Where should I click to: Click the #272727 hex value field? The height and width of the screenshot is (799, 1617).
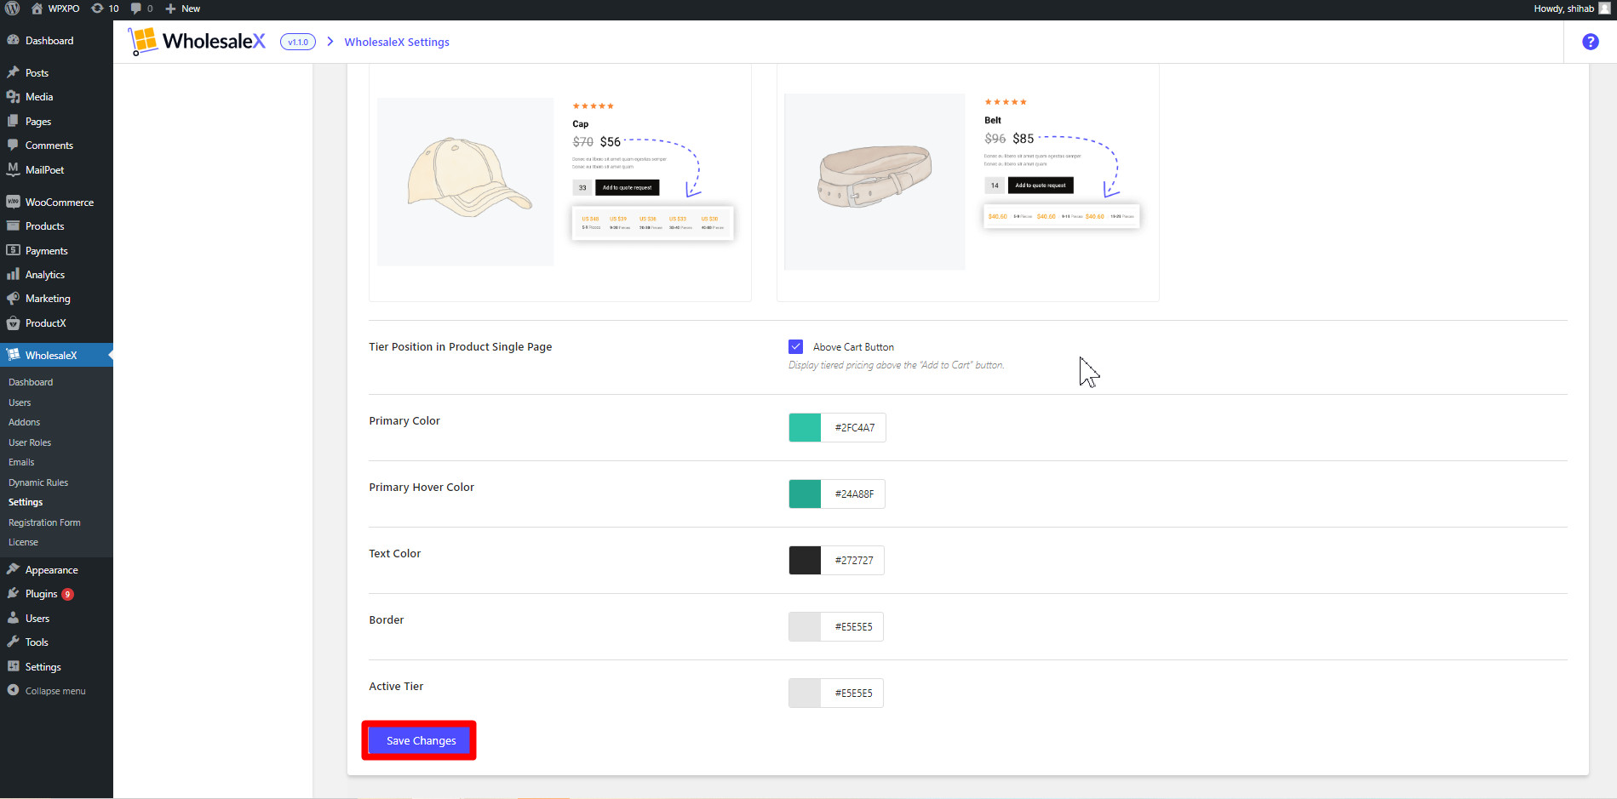(x=853, y=560)
